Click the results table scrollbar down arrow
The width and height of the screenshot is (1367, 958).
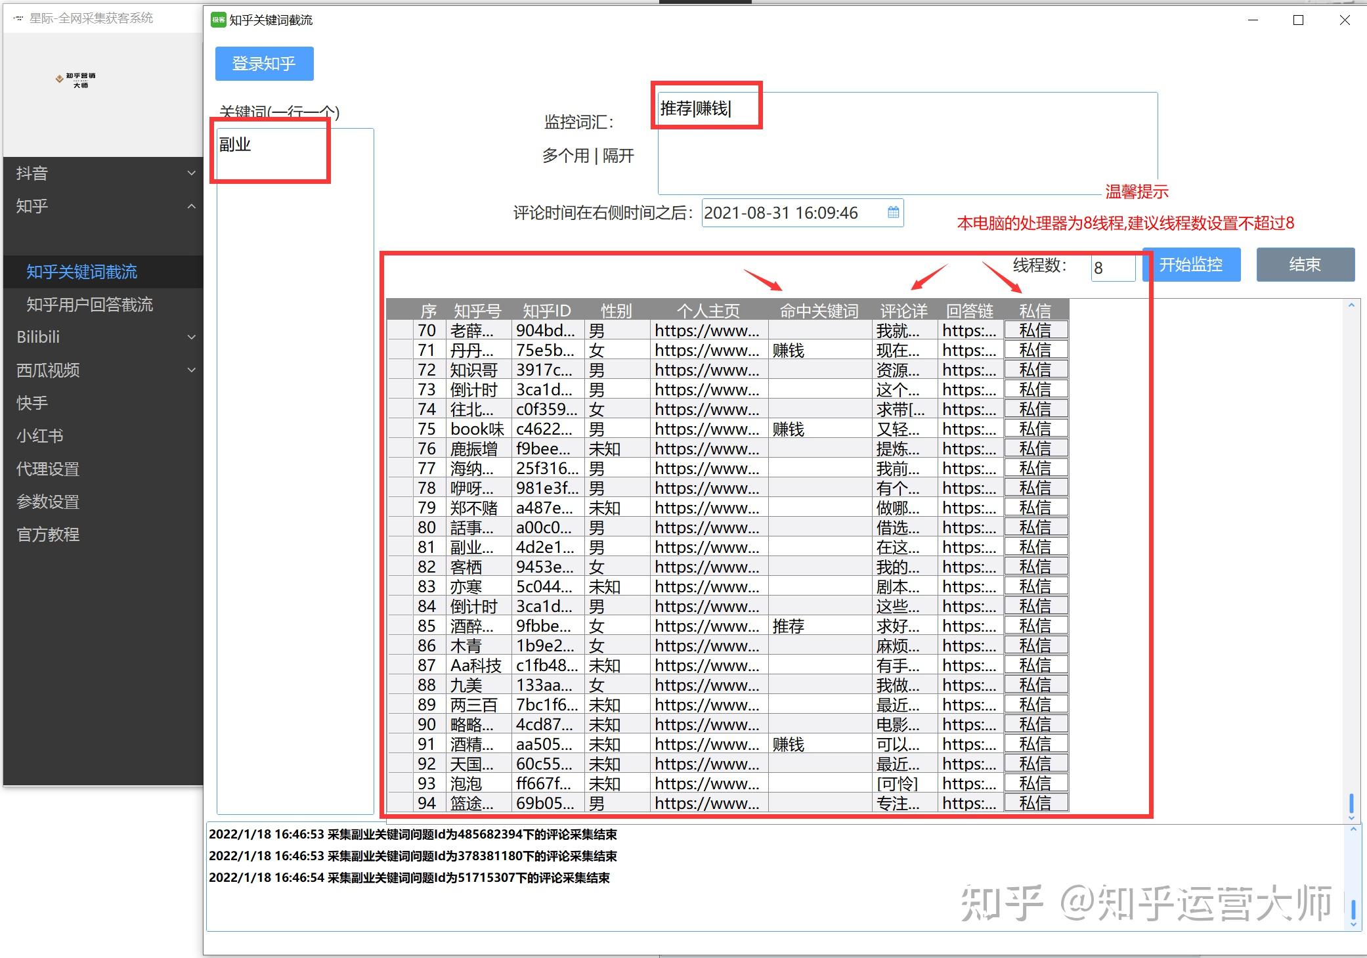1351,817
